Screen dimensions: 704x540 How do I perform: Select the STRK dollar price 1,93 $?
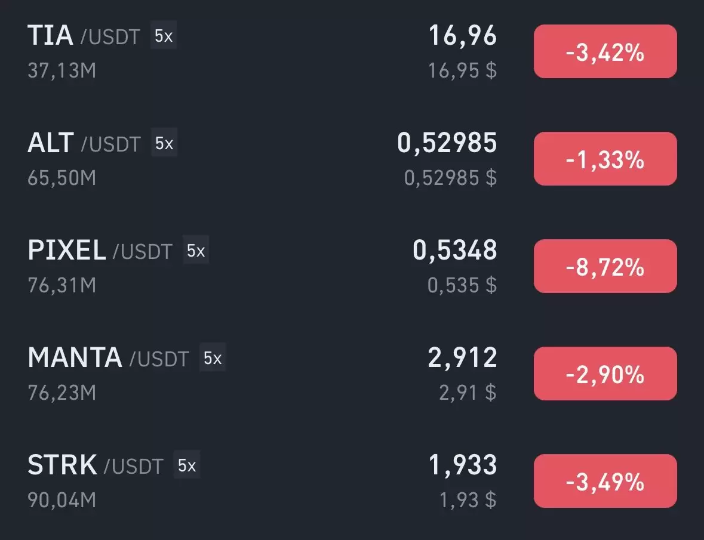point(468,500)
